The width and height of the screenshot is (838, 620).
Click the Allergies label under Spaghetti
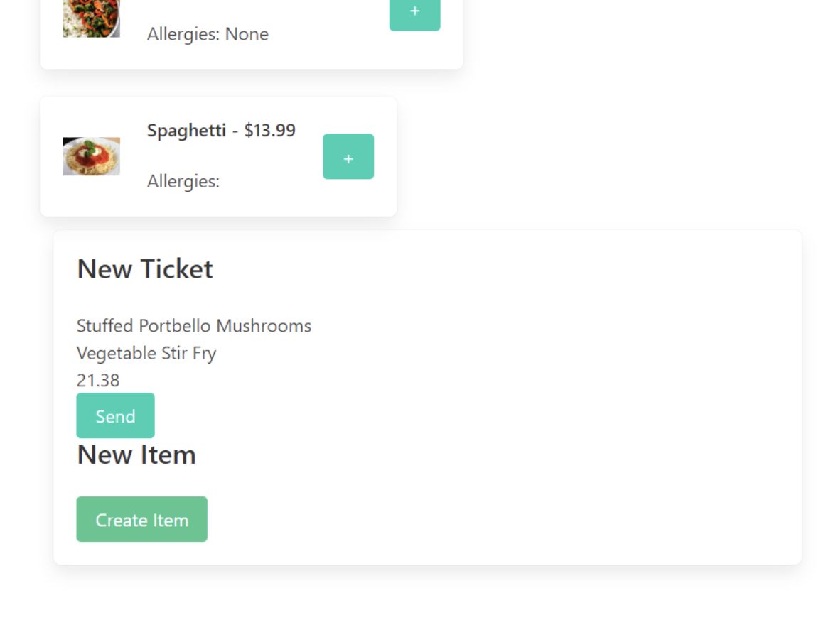[183, 182]
